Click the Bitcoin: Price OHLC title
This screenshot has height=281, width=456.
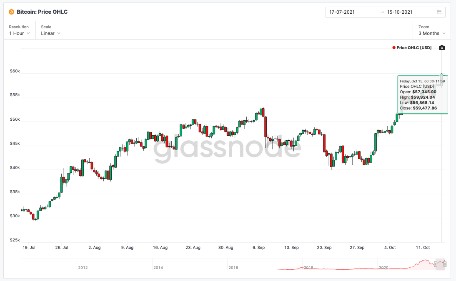(42, 12)
